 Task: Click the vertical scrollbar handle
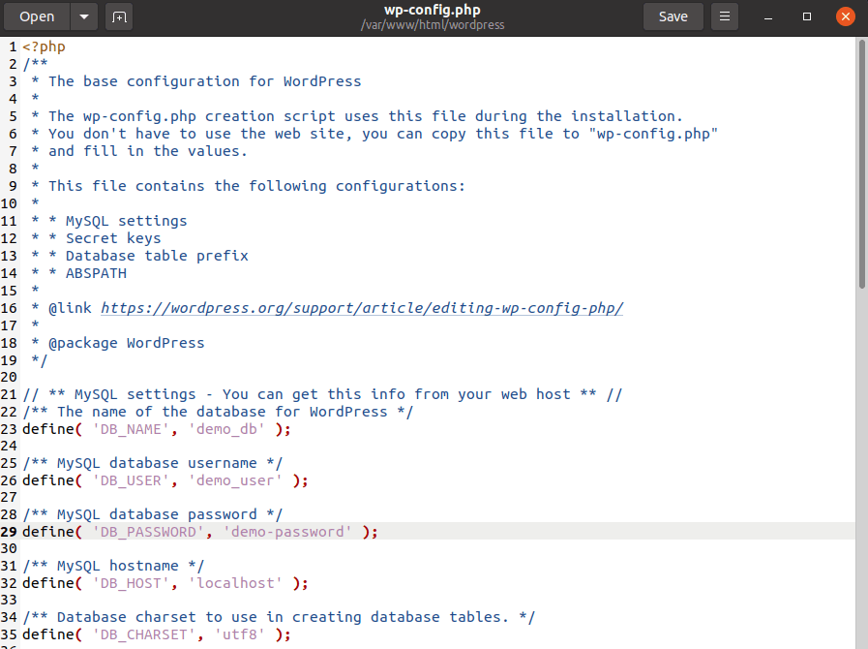pyautogui.click(x=861, y=165)
